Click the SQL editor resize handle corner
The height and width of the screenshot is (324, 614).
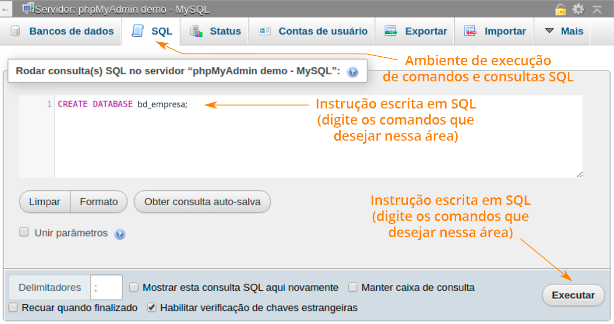(579, 174)
